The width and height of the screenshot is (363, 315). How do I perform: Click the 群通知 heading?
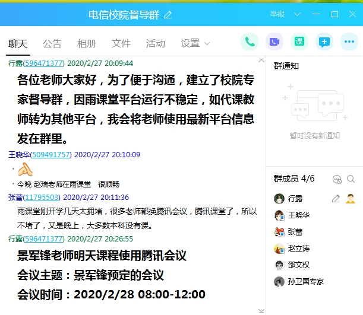[286, 66]
